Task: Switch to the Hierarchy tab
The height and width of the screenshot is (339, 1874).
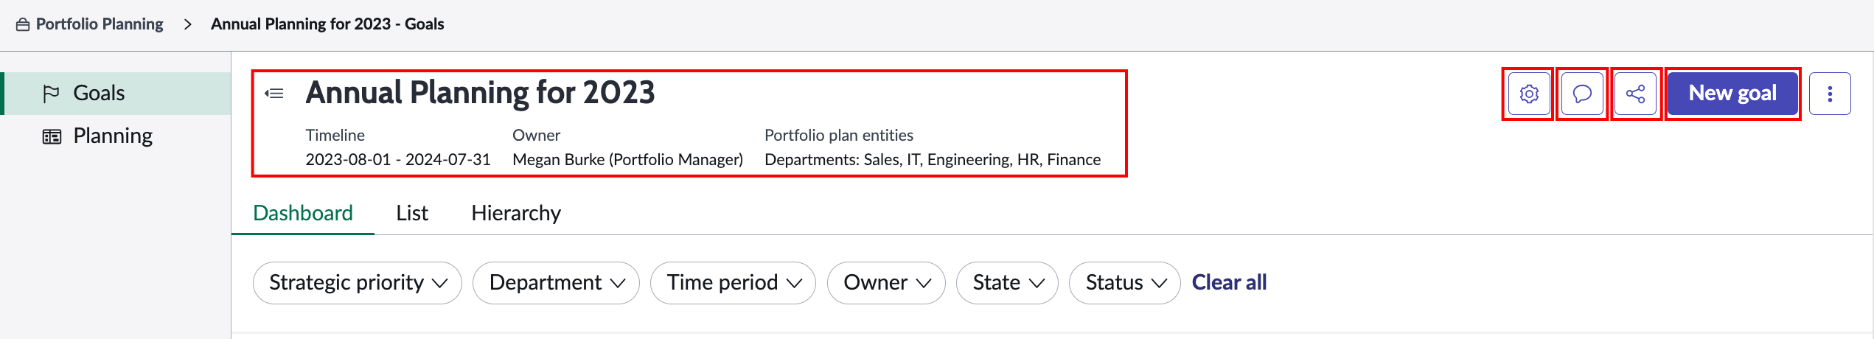Action: click(x=516, y=213)
